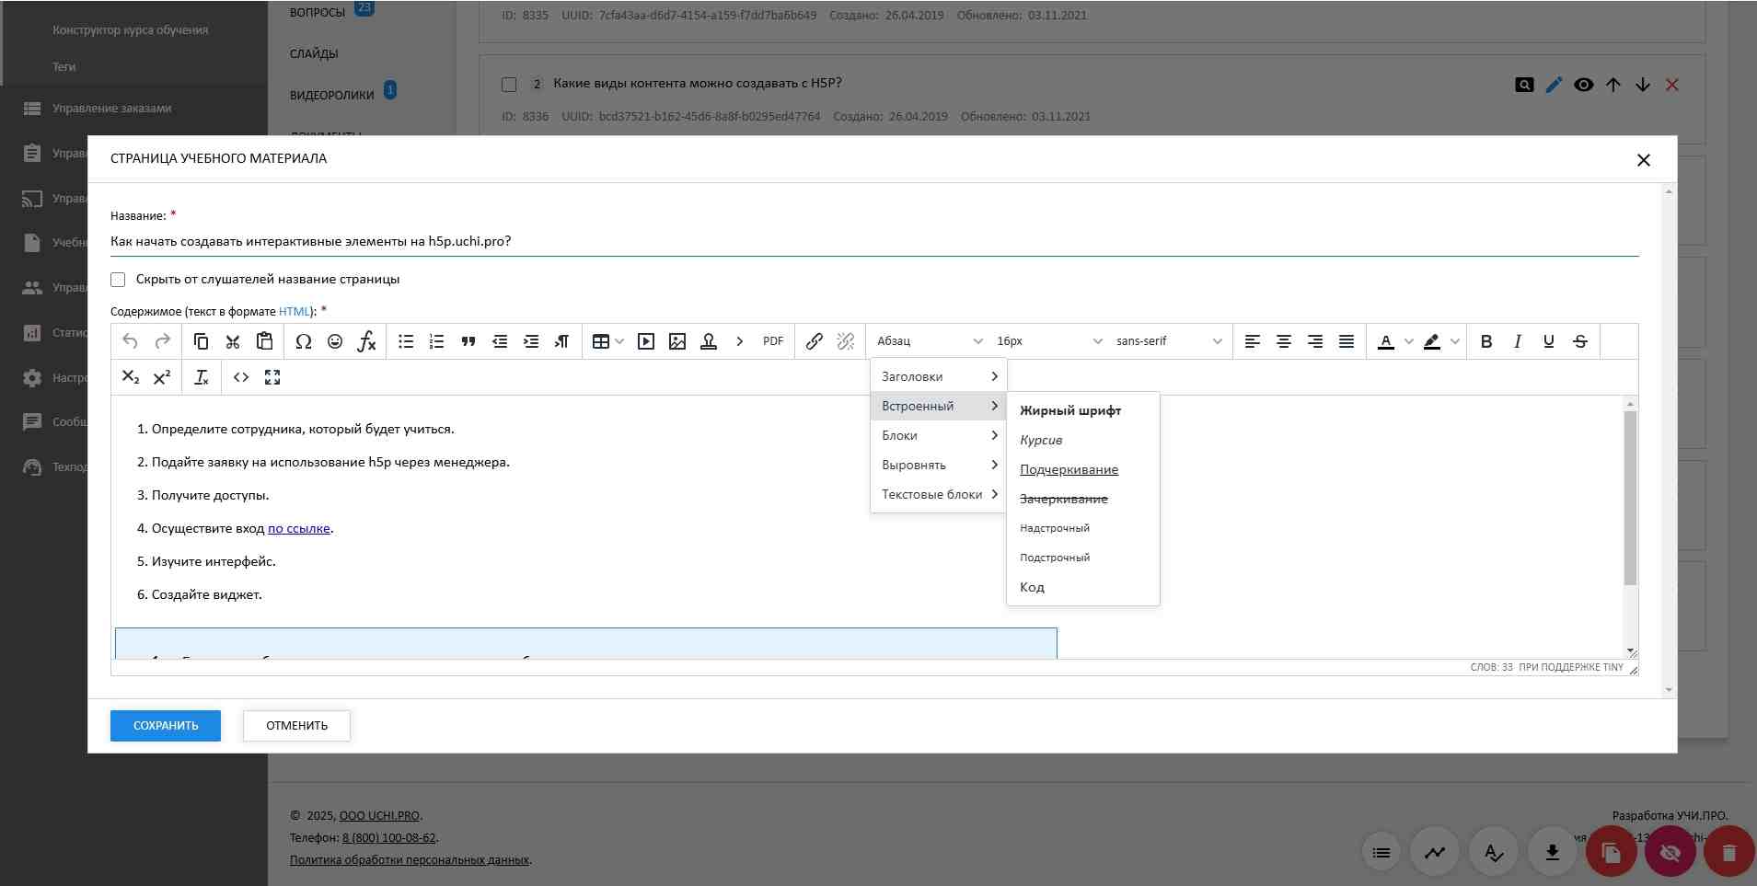1757x886 pixels.
Task: Choose 'Выровнять' menu item
Action: [939, 465]
